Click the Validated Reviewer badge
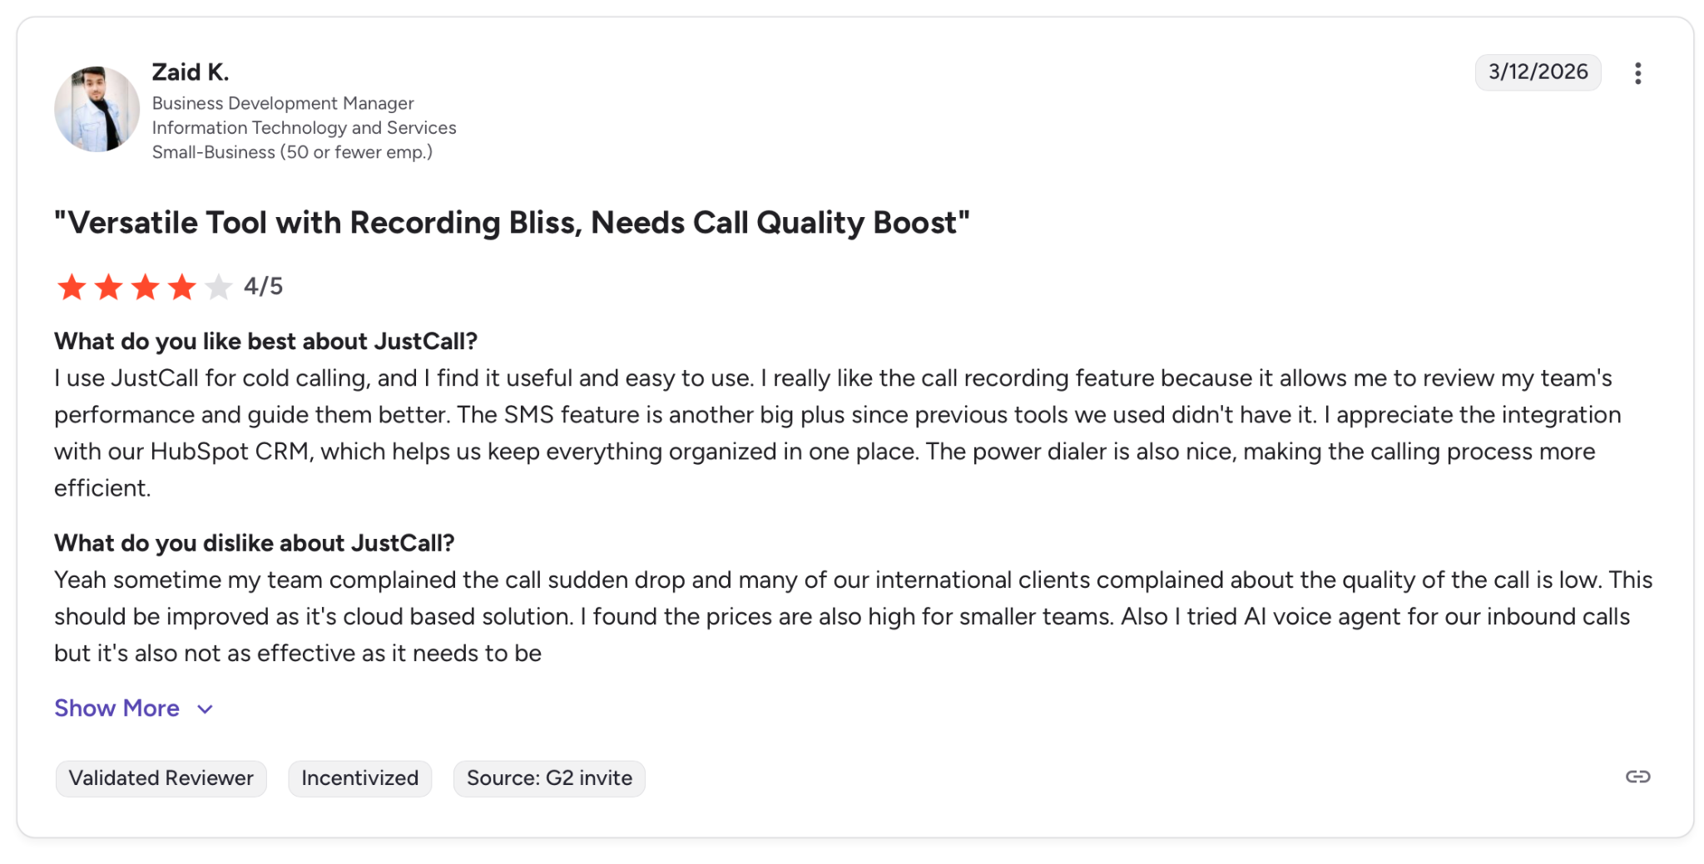The image size is (1704, 864). point(161,778)
